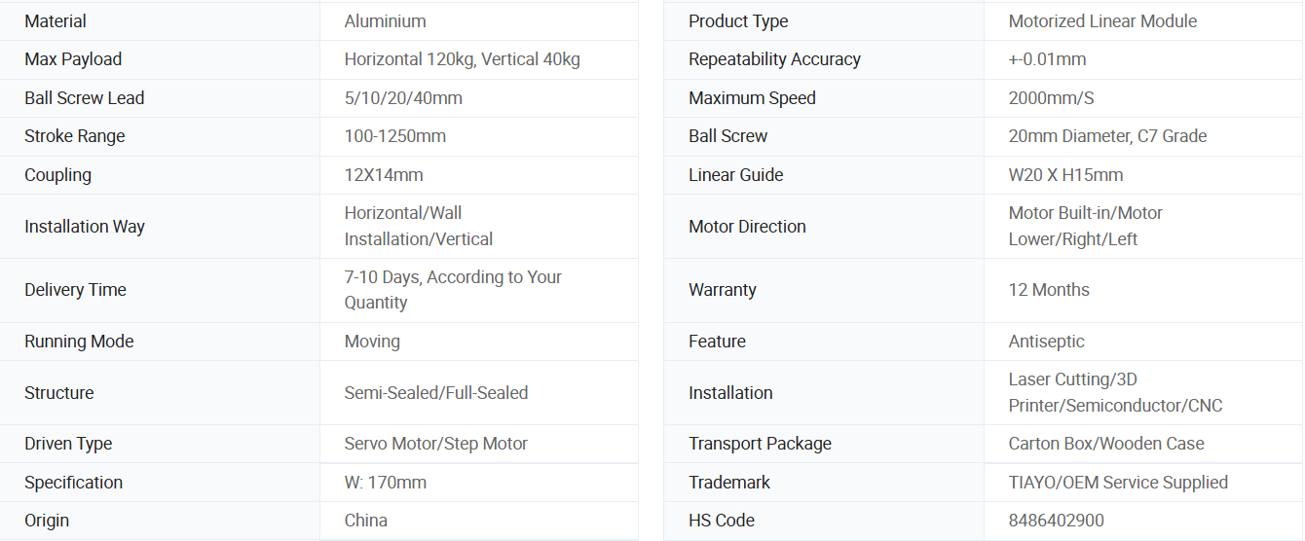Click "7-10 Days, According to Your Quantity" text

453,290
